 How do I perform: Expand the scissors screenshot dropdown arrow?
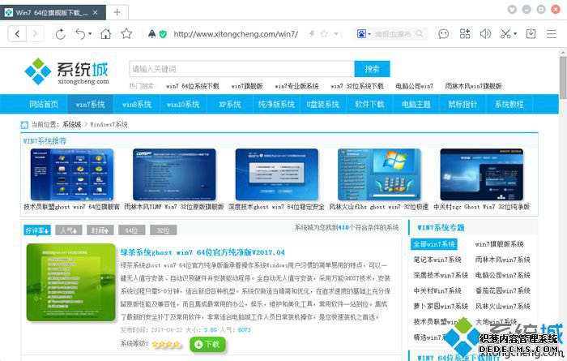[515, 34]
